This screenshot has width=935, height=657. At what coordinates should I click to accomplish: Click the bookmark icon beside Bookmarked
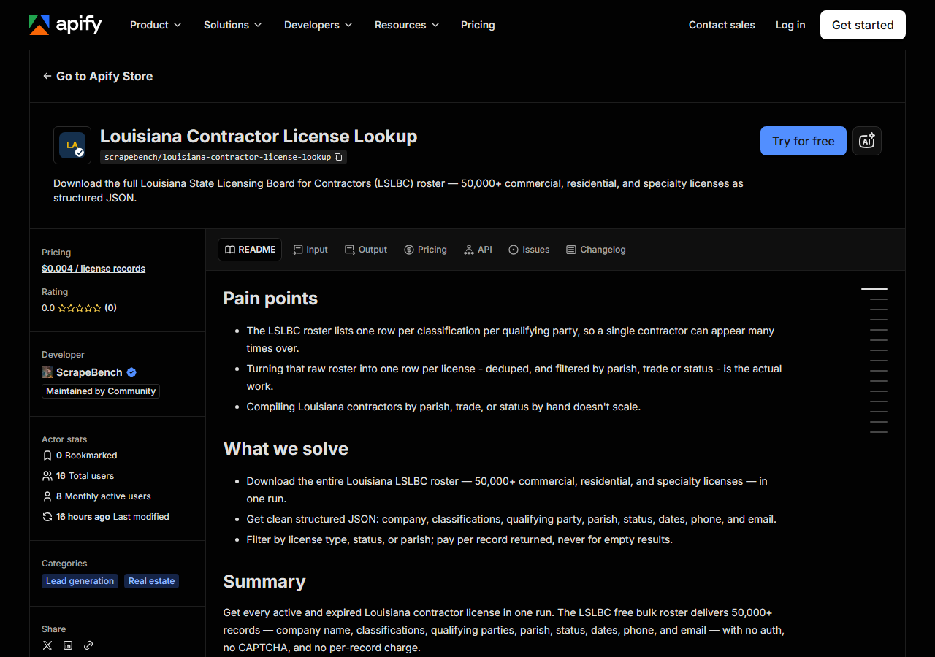click(x=47, y=456)
